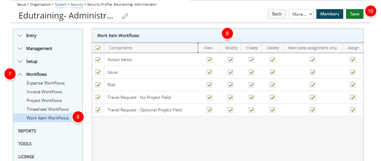This screenshot has height=161, width=381.
Task: Expand the Entry section chevron
Action: click(20, 36)
